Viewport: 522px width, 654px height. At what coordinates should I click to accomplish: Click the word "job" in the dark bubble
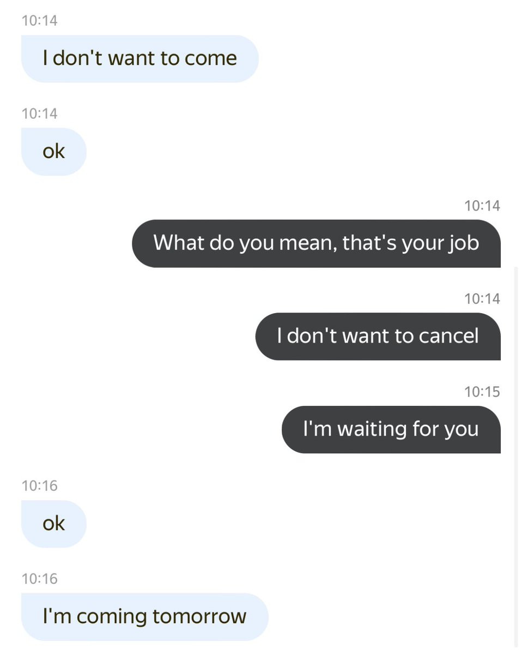click(463, 243)
